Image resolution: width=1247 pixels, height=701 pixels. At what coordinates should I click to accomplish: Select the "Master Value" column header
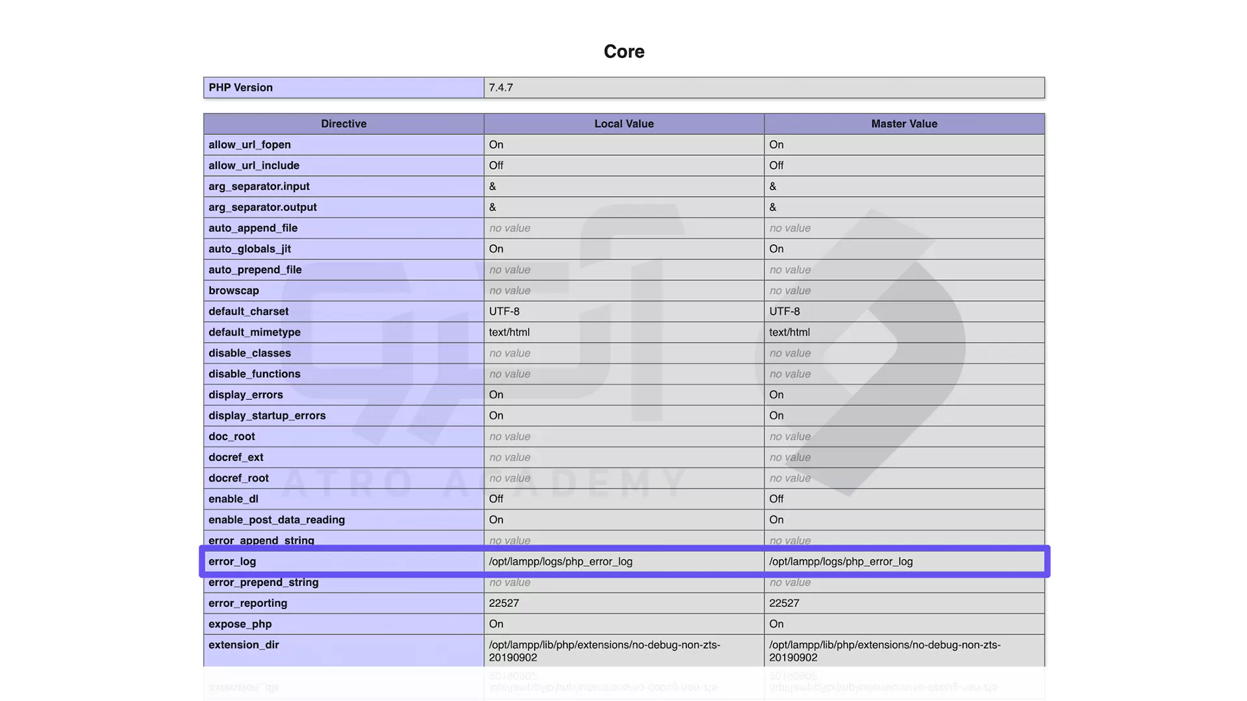pyautogui.click(x=904, y=124)
